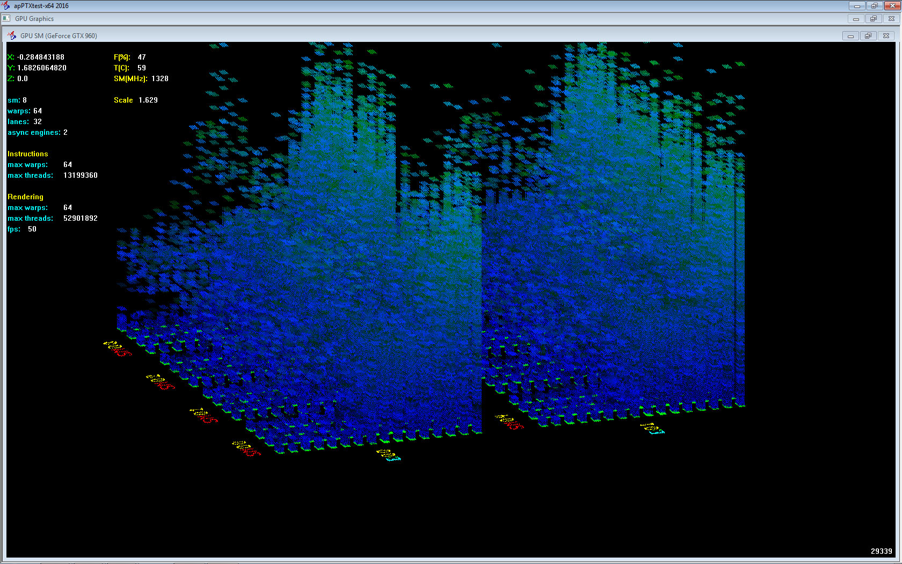This screenshot has width=902, height=564.
Task: Click the async engines label
Action: pos(34,132)
